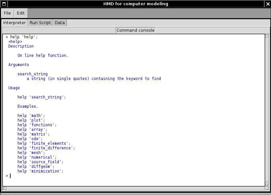Click the "search_string" argument name
The image size is (271, 195).
pyautogui.click(x=32, y=74)
